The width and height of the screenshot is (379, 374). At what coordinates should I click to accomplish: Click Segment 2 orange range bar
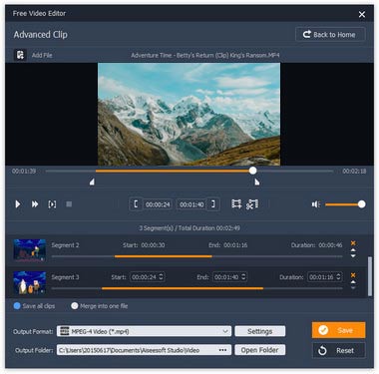(x=164, y=256)
